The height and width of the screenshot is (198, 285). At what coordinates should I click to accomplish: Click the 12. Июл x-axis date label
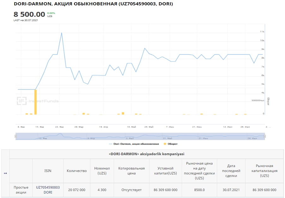tap(228, 127)
